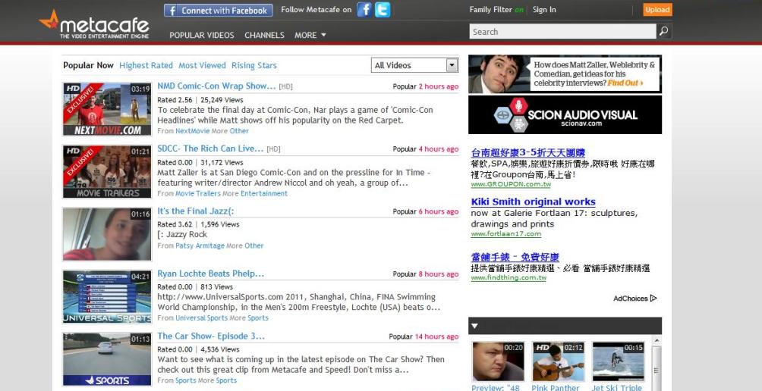Click the Scion Audio Visual banner ad
The height and width of the screenshot is (391, 762).
pyautogui.click(x=565, y=114)
